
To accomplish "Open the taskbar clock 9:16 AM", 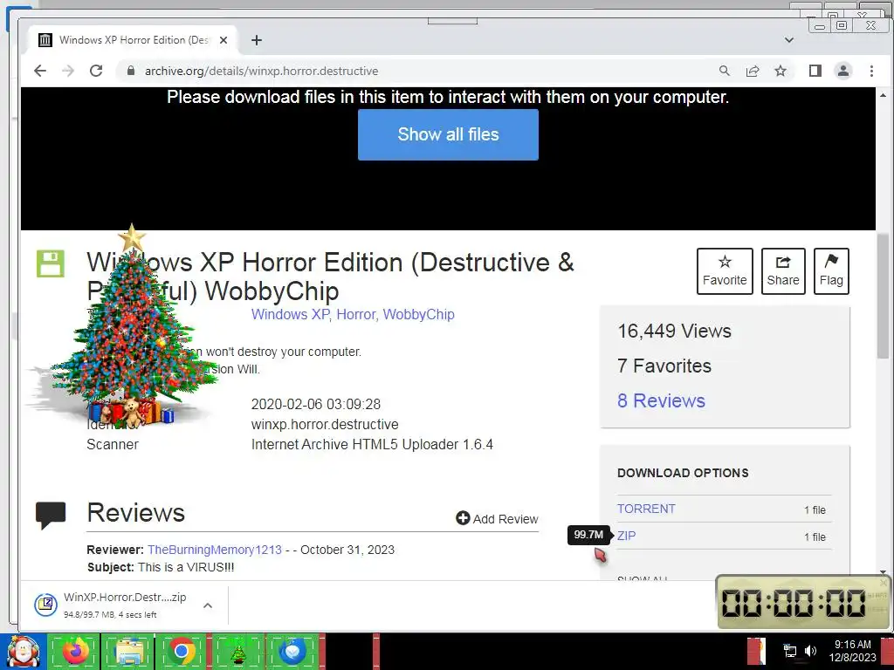I will pos(852,651).
